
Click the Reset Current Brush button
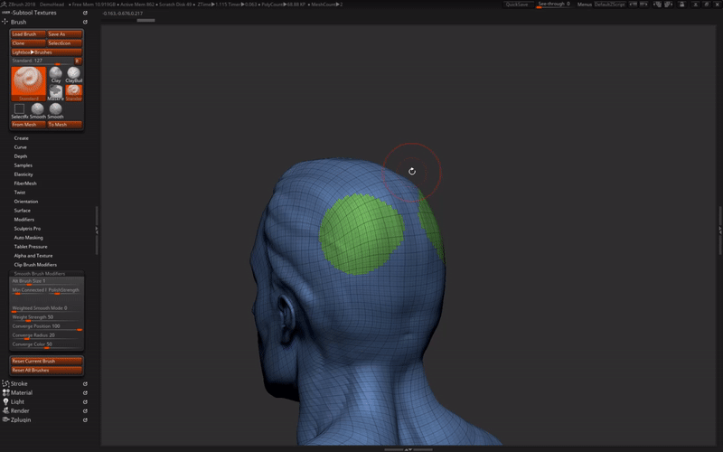47,361
